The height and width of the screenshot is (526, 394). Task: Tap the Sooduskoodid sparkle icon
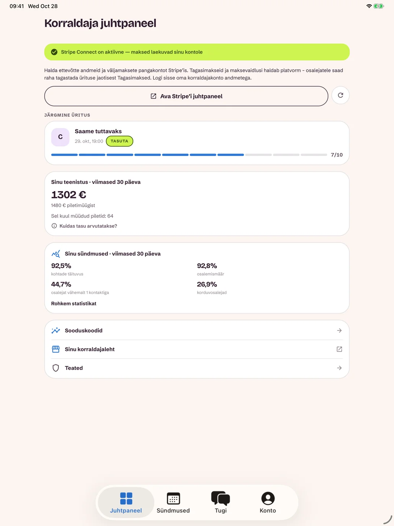click(56, 331)
